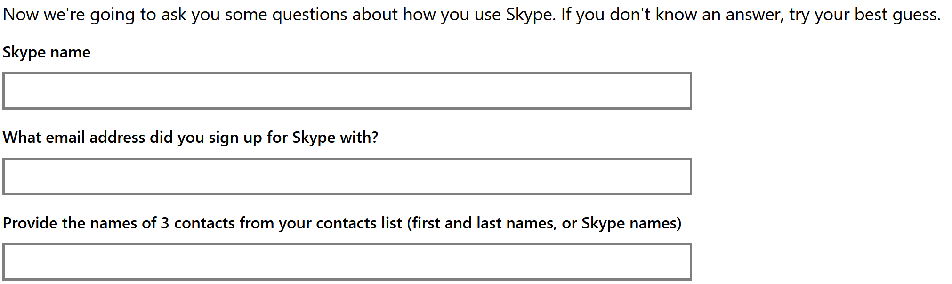Place the cursor in the box under "Skype name"
Screen dimensions: 952x284
point(347,91)
